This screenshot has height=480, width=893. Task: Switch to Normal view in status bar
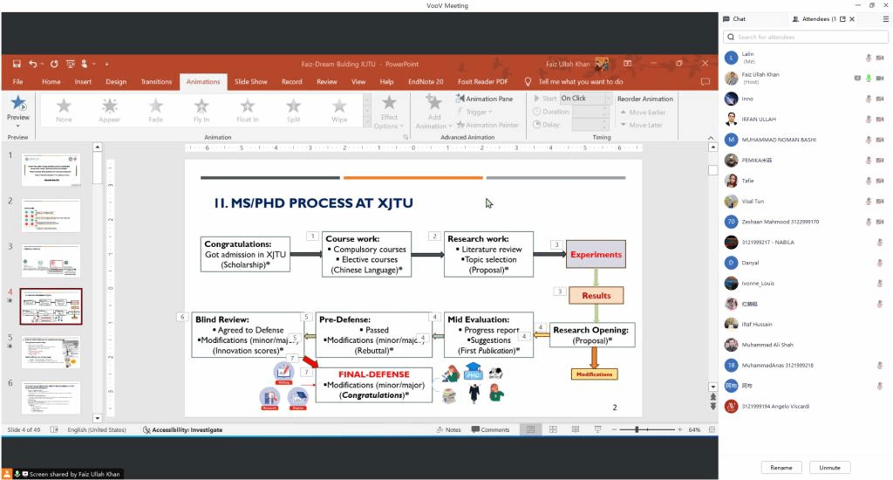[530, 430]
